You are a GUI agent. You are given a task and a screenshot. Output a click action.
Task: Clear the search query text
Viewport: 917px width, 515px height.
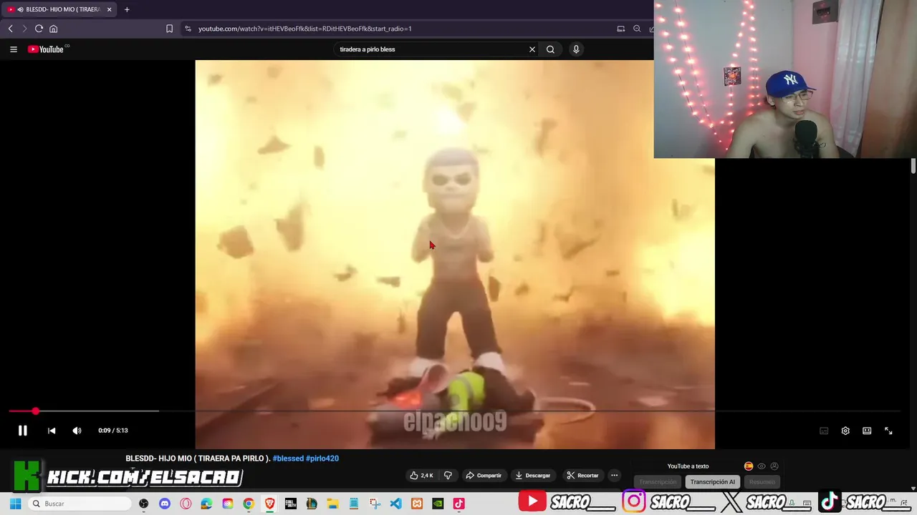tap(532, 49)
